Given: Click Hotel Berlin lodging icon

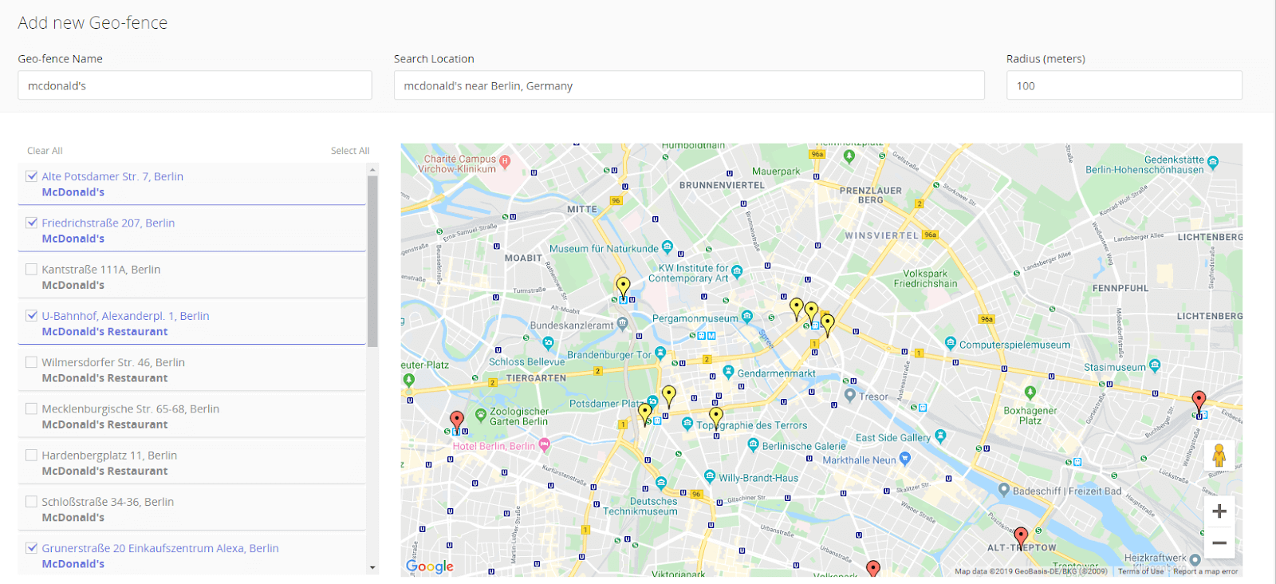Looking at the screenshot, I should (x=545, y=444).
